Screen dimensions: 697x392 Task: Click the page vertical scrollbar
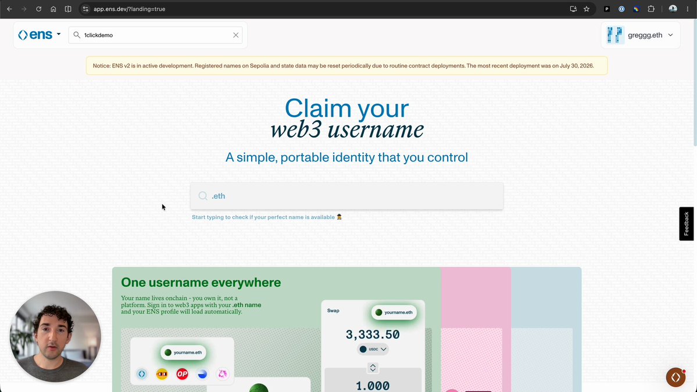(695, 82)
